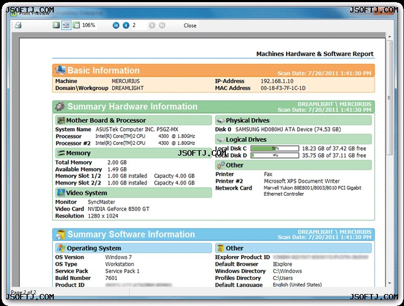Click the Basic Information computer icon
Image resolution: width=404 pixels, height=306 pixels.
[60, 70]
